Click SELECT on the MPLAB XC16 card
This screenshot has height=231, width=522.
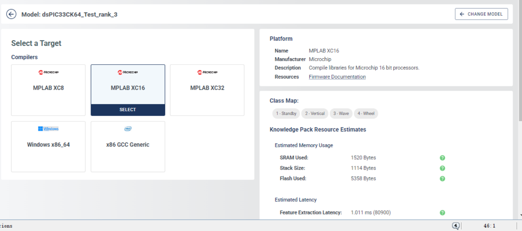click(128, 110)
